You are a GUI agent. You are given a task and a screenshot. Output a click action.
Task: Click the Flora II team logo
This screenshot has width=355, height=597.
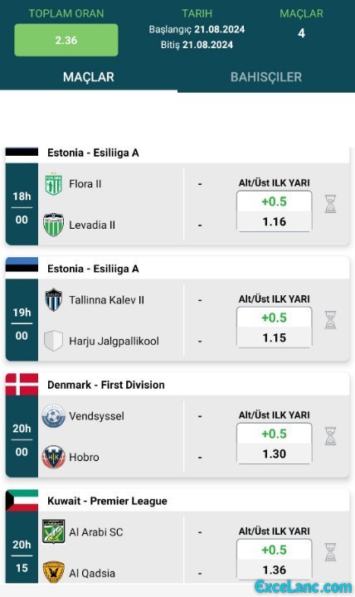[x=54, y=184]
